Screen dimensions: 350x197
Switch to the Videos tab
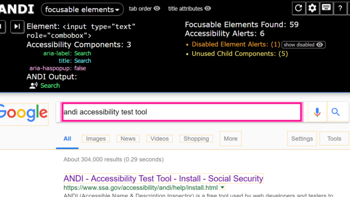(159, 138)
